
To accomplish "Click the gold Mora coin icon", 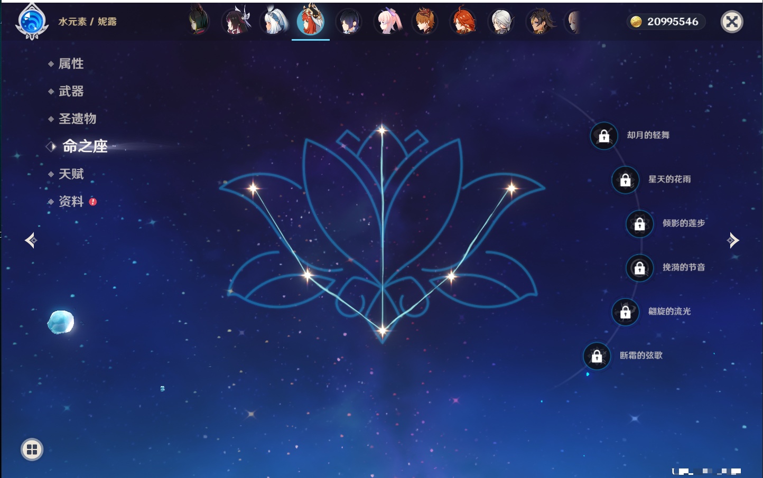I will click(x=636, y=22).
